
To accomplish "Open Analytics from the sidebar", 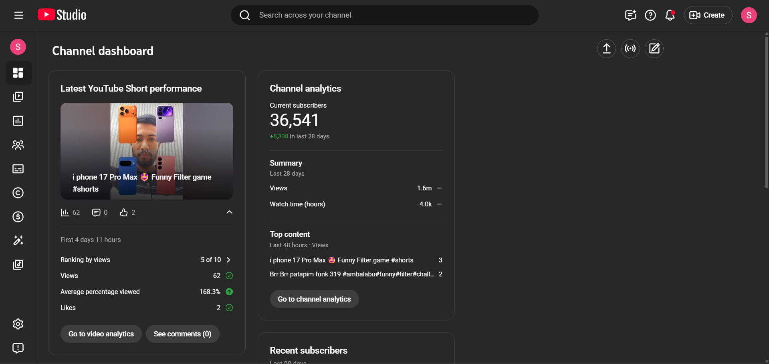I will pyautogui.click(x=18, y=121).
